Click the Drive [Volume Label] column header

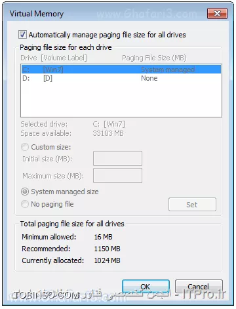(x=54, y=58)
